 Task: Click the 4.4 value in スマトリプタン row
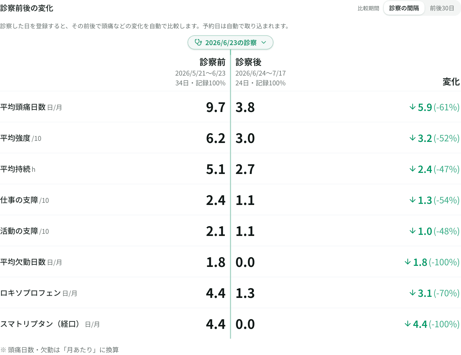(x=216, y=324)
